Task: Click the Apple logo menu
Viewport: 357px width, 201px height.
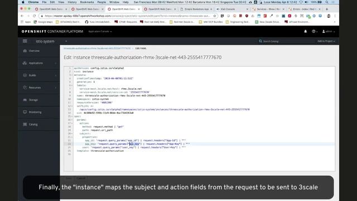Action: pos(23,2)
